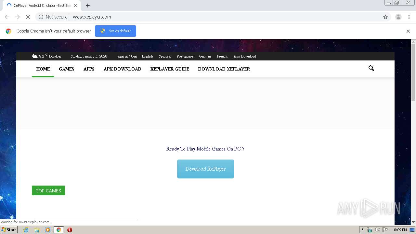
Task: Open the APPS nav menu item
Action: click(89, 69)
